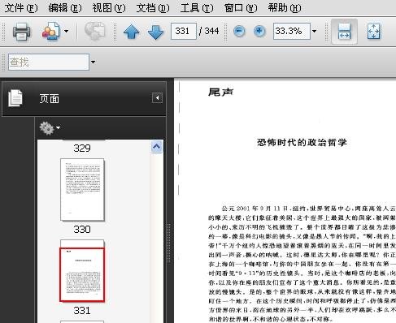This screenshot has width=396, height=323.
Task: Click the 329 page label
Action: [x=82, y=149]
